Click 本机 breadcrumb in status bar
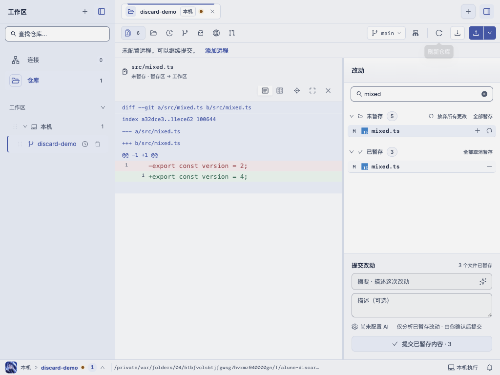 tap(26, 368)
